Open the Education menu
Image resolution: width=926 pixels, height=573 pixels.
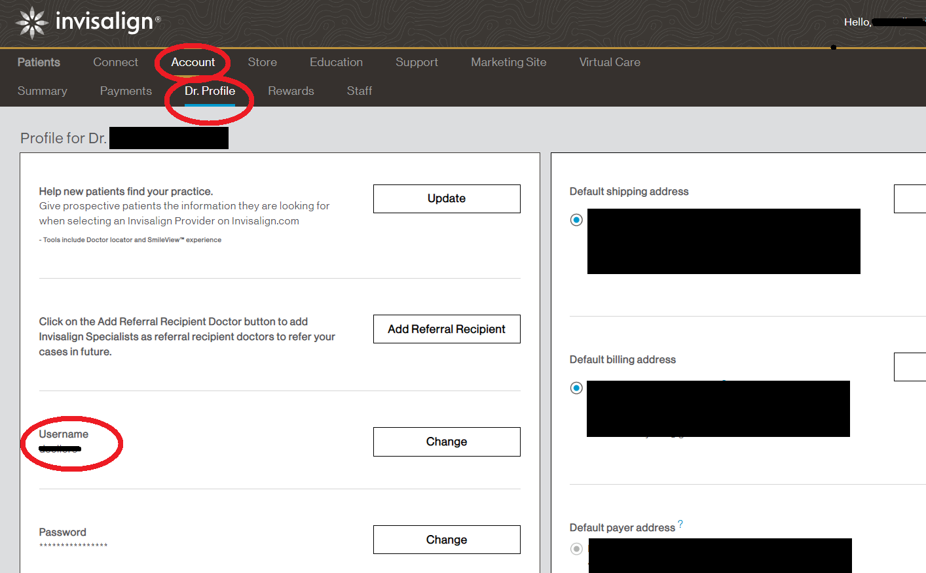336,62
